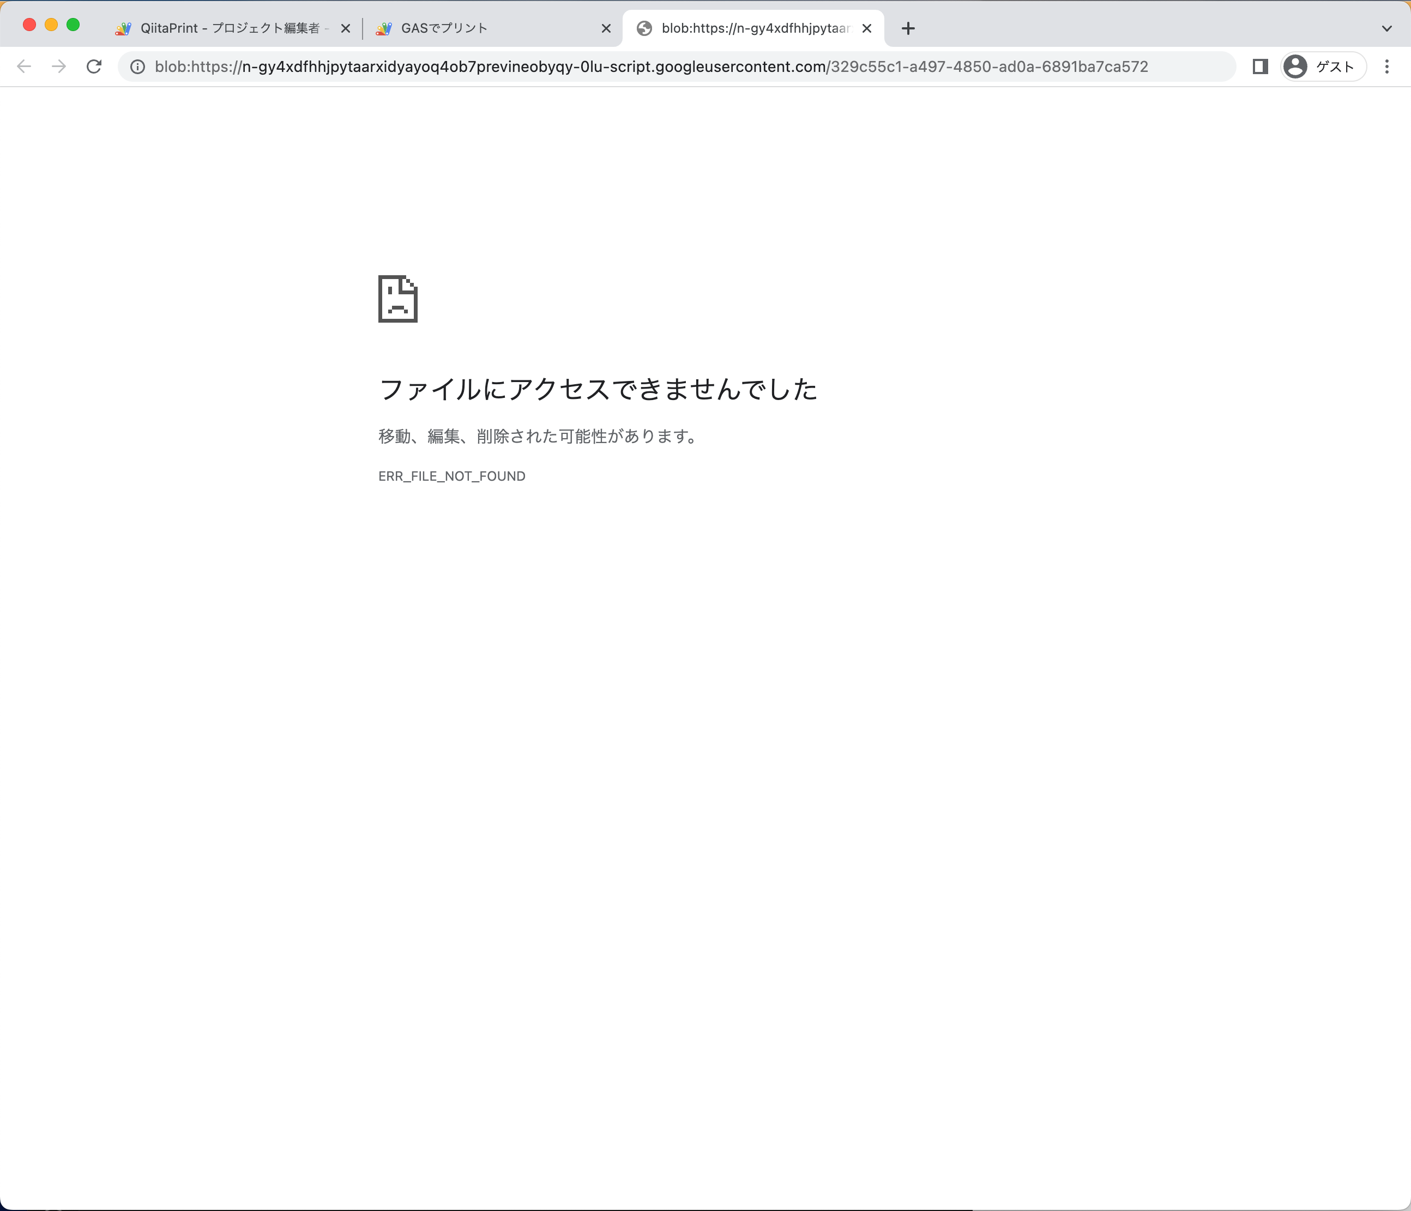Image resolution: width=1411 pixels, height=1211 pixels.
Task: Close the blob error tab
Action: click(866, 28)
